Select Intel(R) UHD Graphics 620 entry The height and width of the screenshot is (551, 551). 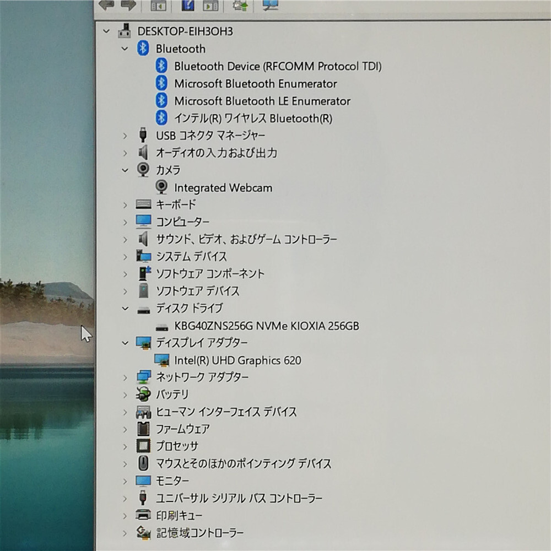[x=237, y=360]
